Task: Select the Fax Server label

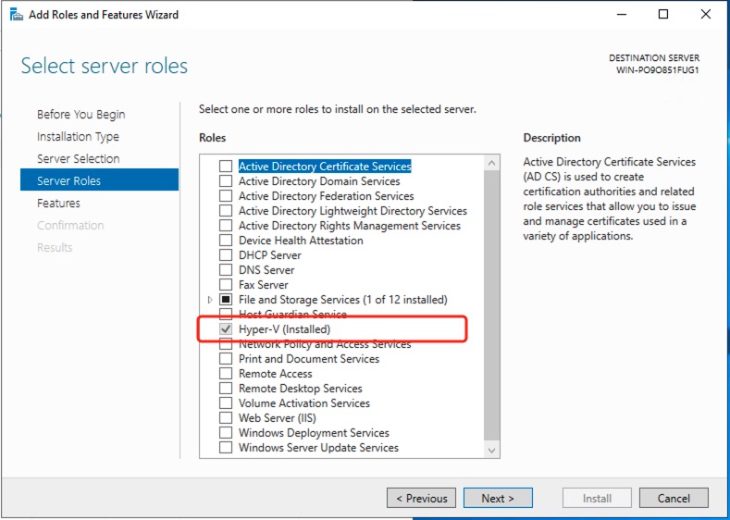Action: [x=264, y=285]
